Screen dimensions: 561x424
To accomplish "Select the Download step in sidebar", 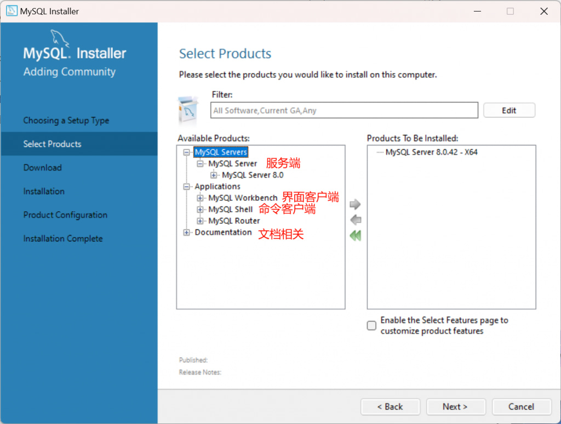I will pos(42,168).
